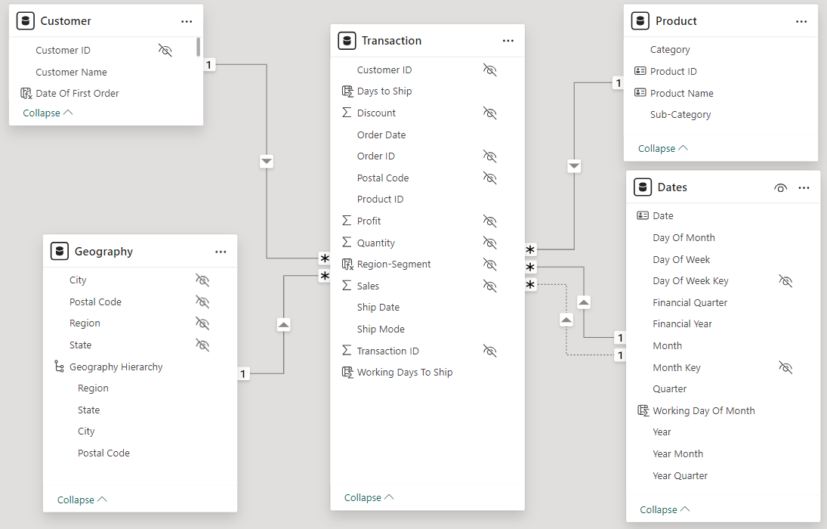Toggle visibility of Region in Geography table

point(202,323)
